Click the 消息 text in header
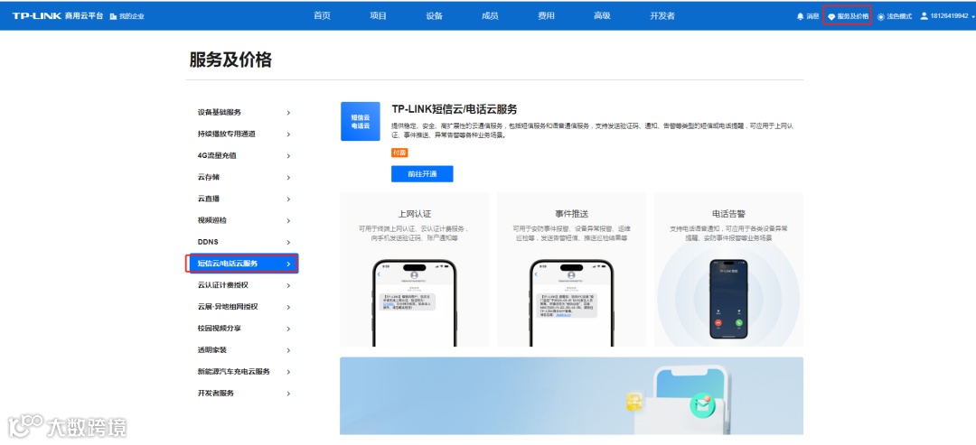 tap(812, 17)
